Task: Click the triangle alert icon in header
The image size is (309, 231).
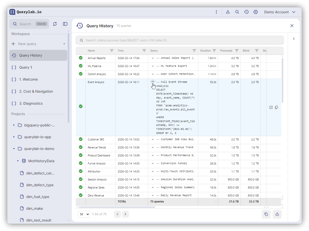Action: pos(228,12)
